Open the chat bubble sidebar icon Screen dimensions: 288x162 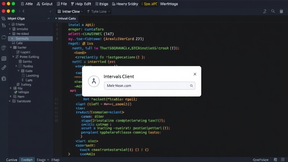[x=4, y=37]
